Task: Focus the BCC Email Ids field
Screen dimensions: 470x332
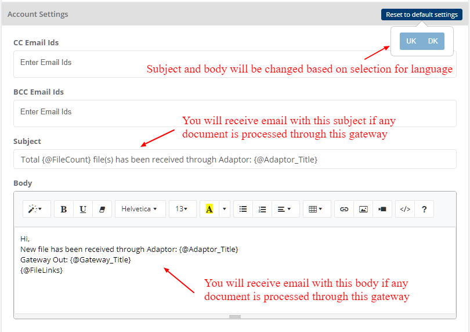Action: click(234, 113)
